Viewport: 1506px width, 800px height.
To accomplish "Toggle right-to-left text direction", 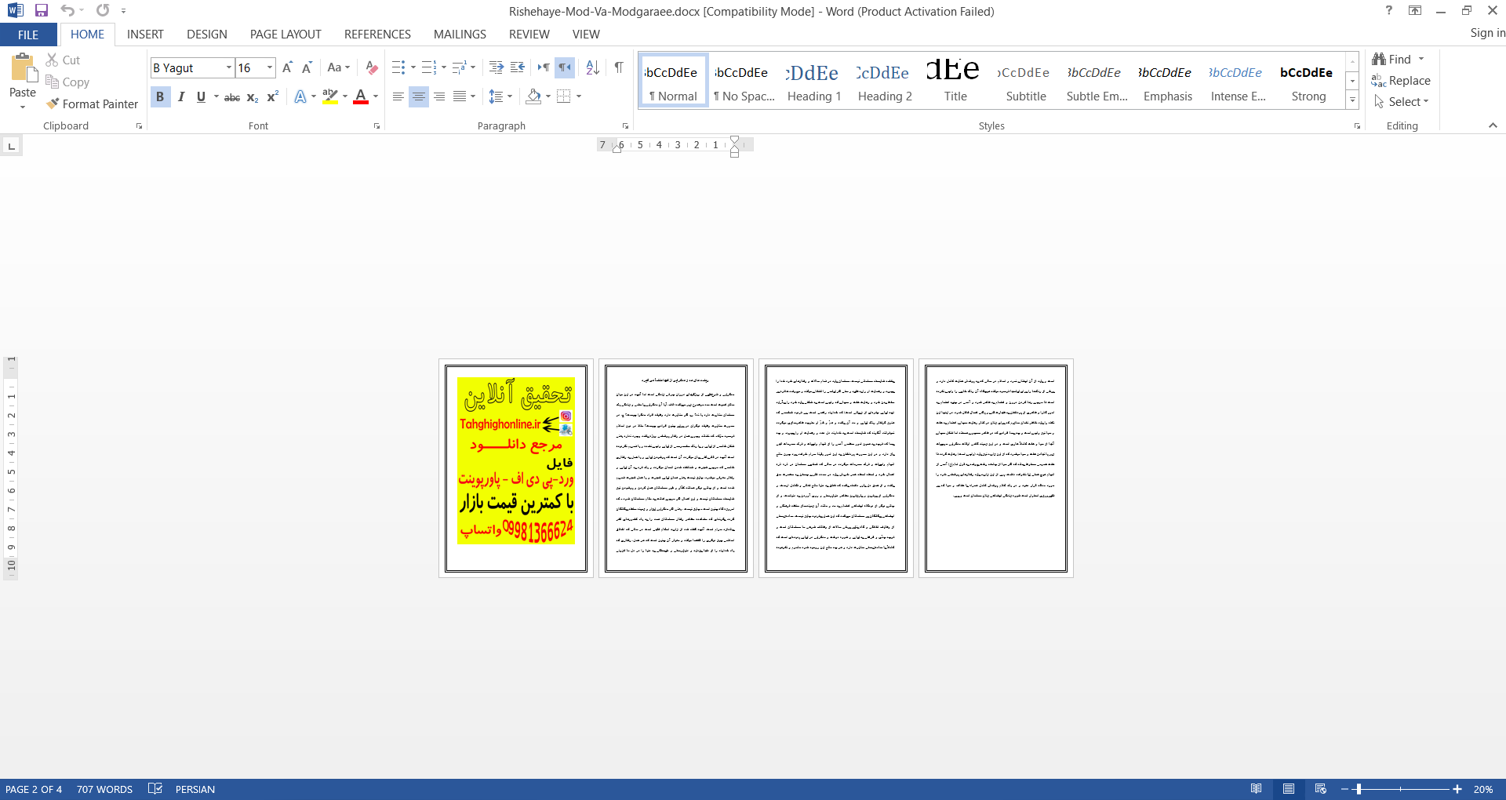I will [x=565, y=68].
